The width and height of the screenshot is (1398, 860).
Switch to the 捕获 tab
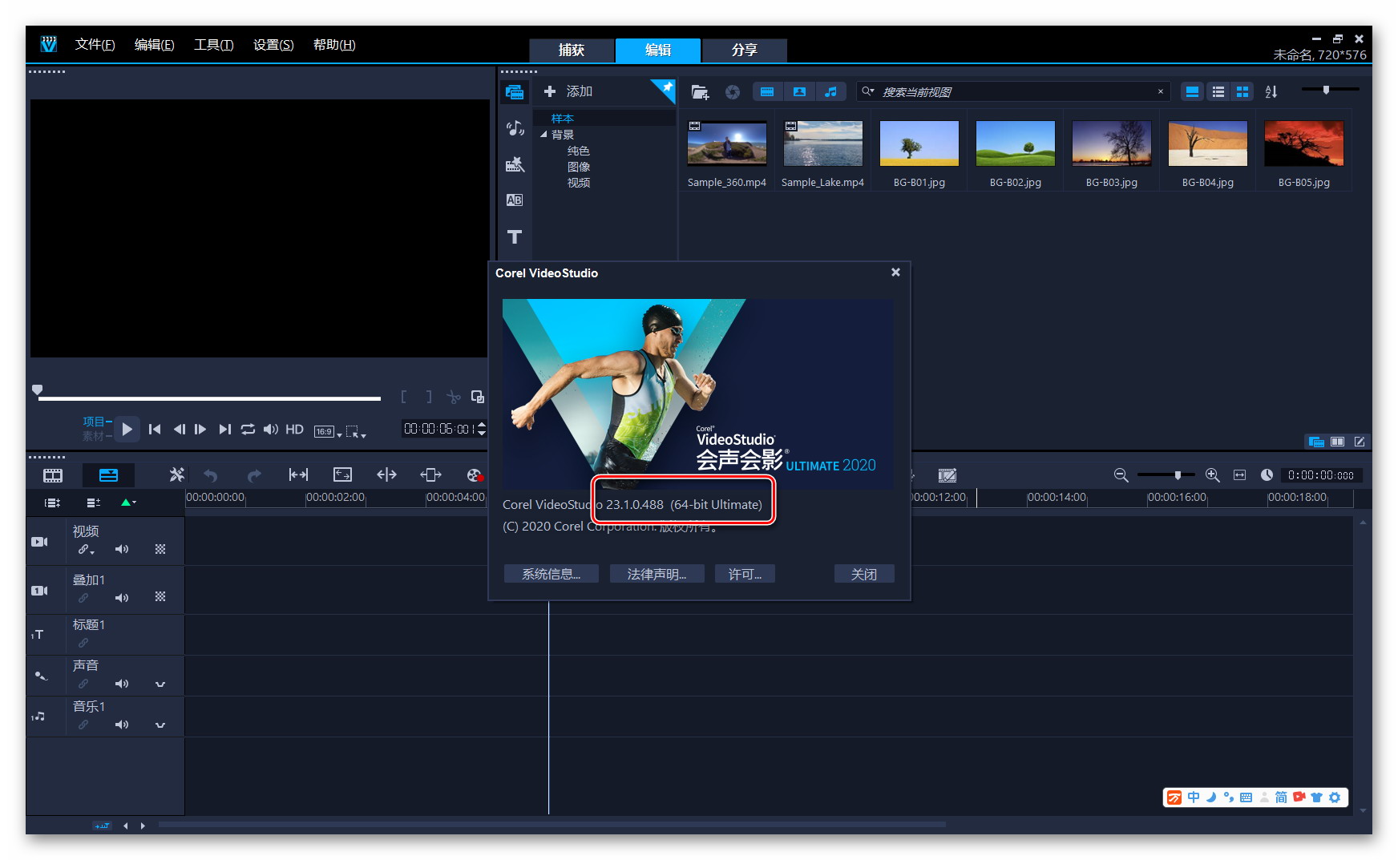click(572, 50)
